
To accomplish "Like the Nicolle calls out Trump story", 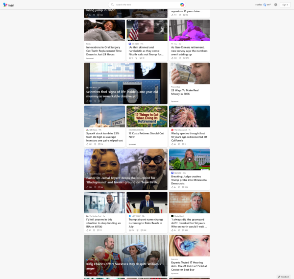I will point(131,58).
